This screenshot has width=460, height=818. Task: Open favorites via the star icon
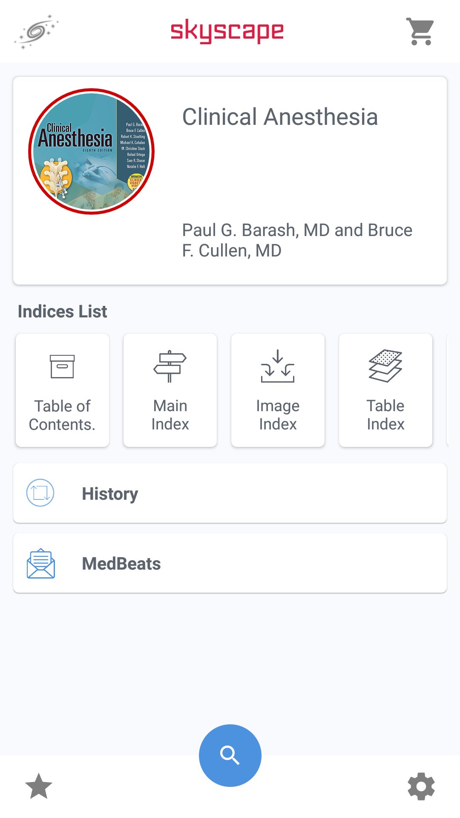pyautogui.click(x=39, y=786)
